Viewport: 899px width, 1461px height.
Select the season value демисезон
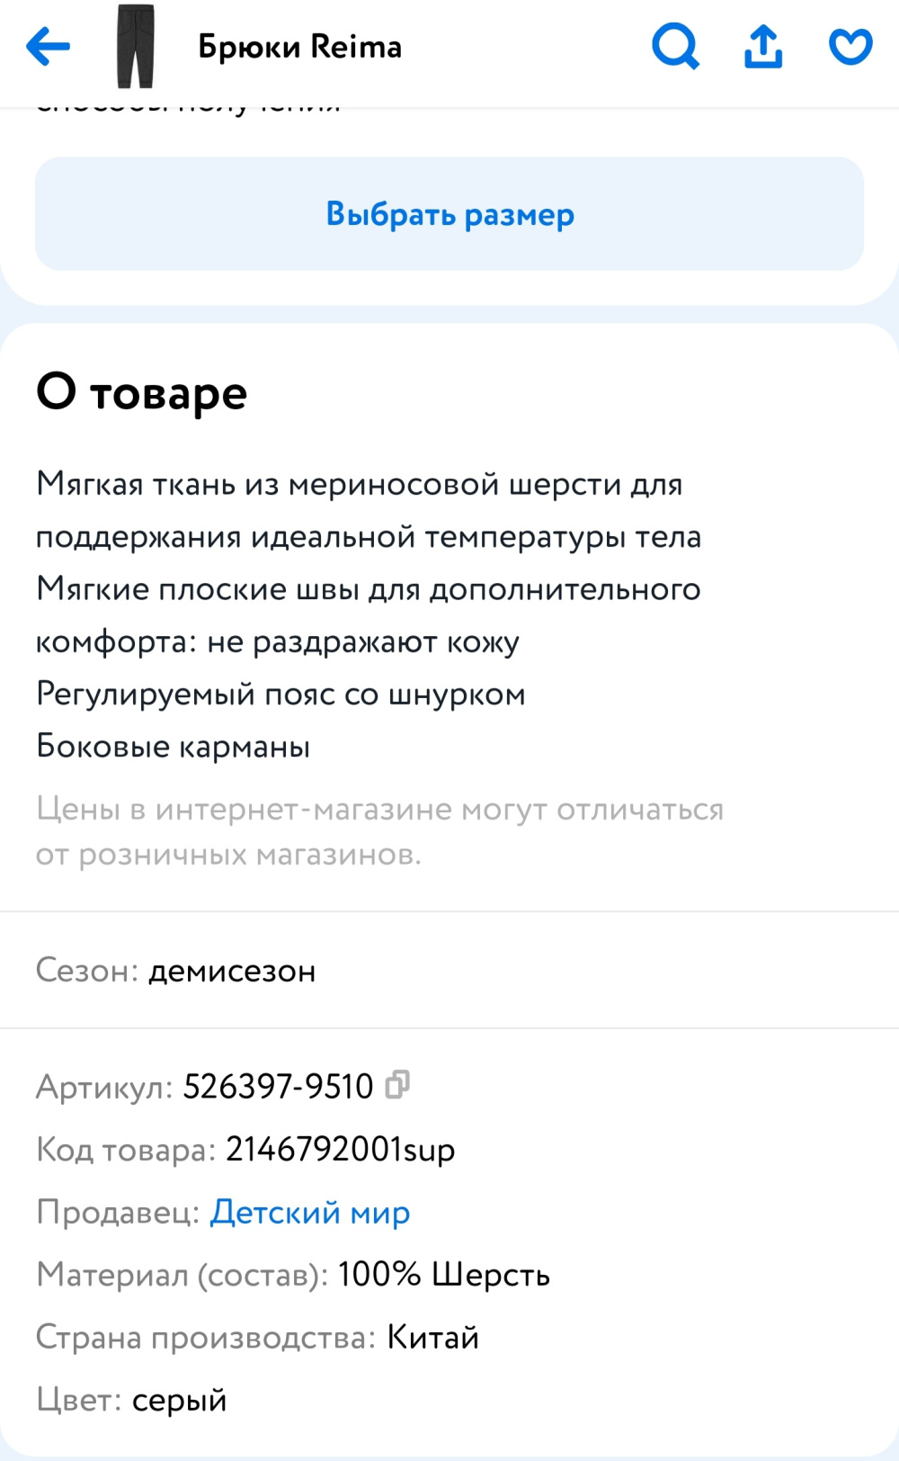tap(232, 971)
